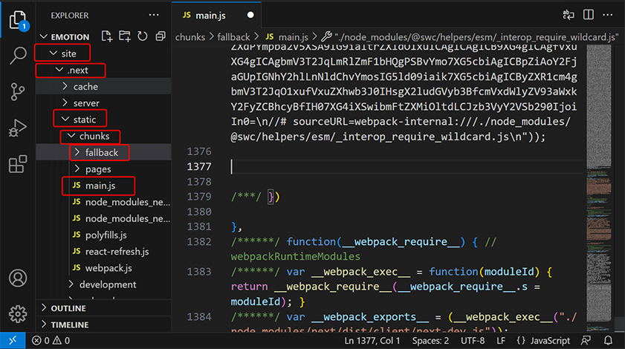Open the Search view icon
Image resolution: width=625 pixels, height=349 pixels.
(18, 56)
